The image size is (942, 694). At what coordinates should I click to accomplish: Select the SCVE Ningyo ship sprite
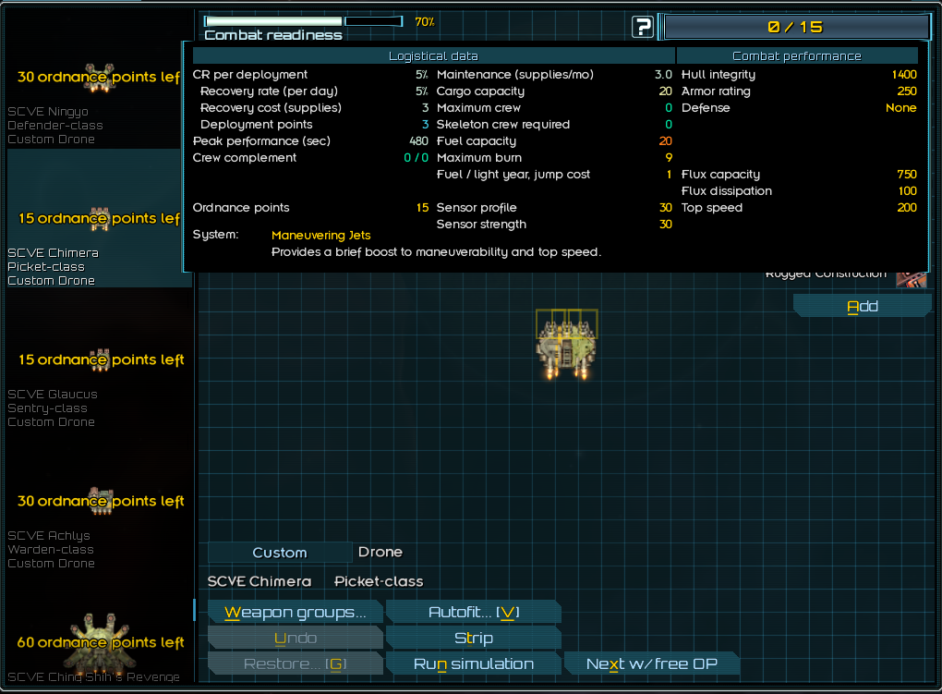(99, 77)
